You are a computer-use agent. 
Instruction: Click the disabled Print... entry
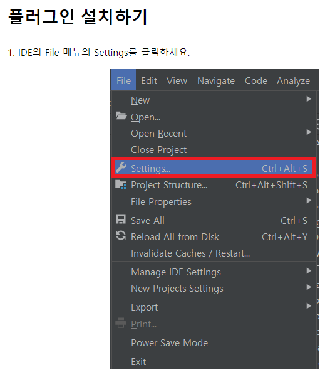pyautogui.click(x=214, y=324)
